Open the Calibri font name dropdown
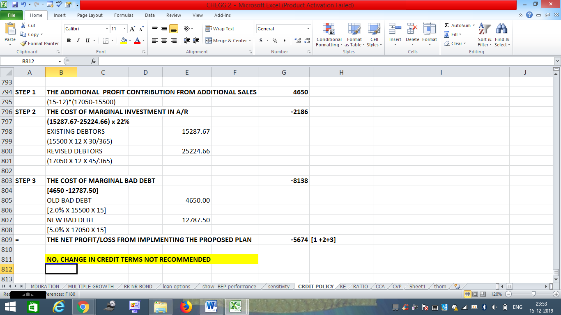Viewport: 561px width, 315px height. pos(107,29)
